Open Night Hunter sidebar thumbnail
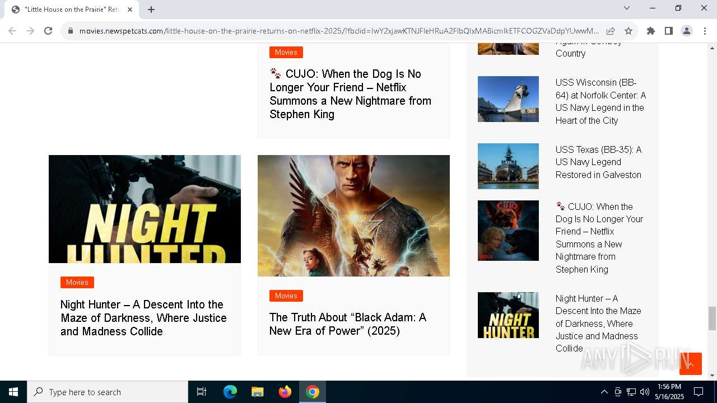This screenshot has width=717, height=403. (508, 315)
